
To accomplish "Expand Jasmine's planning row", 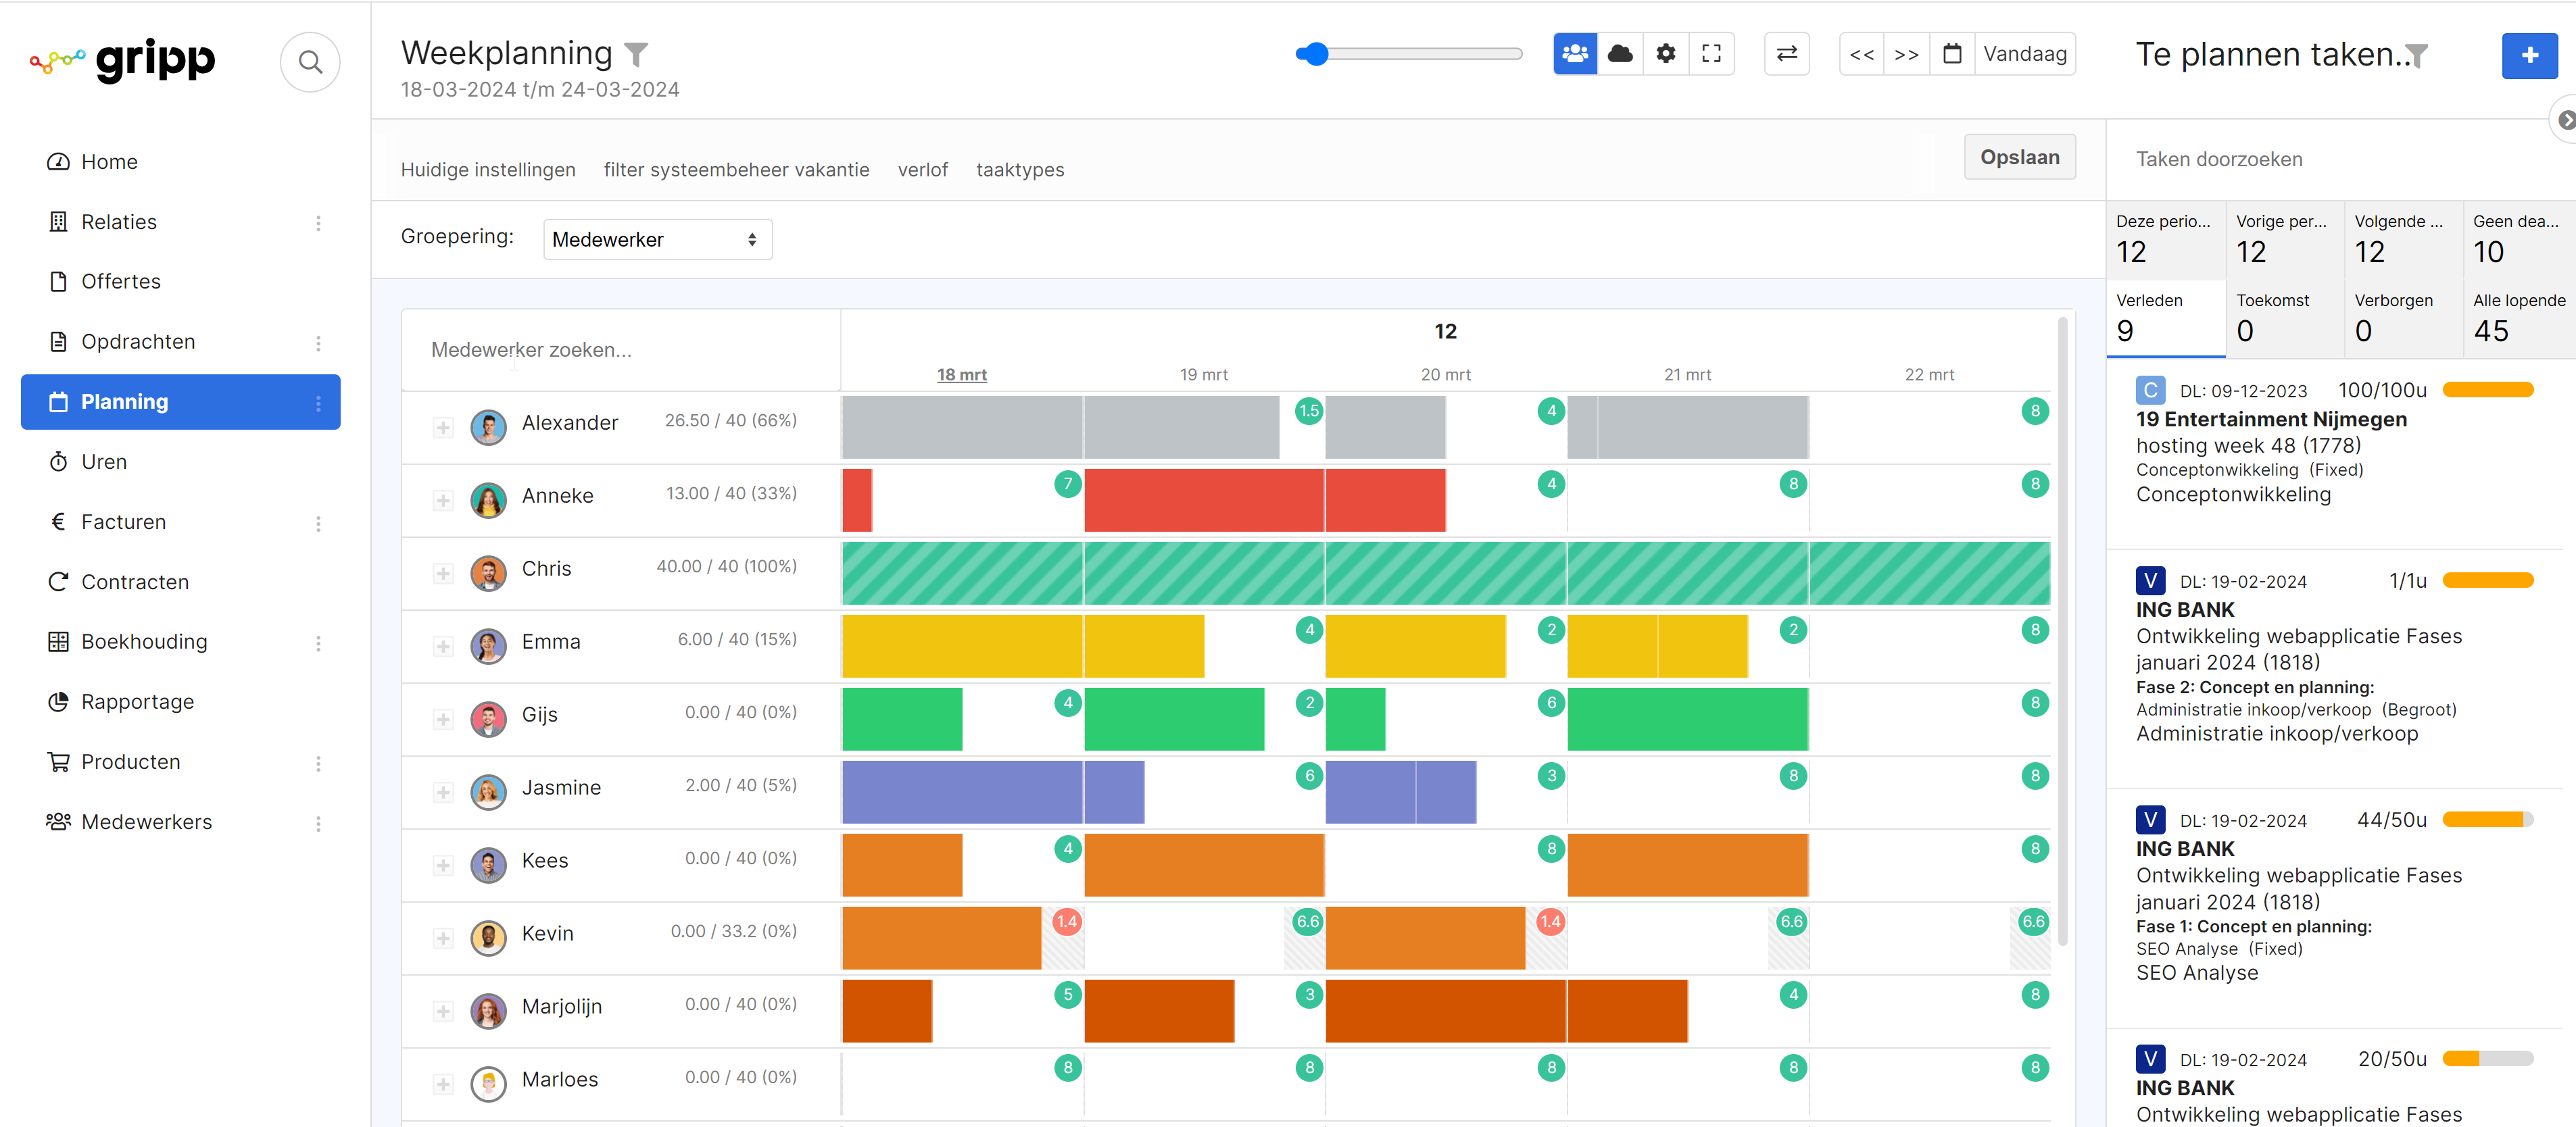I will point(443,793).
